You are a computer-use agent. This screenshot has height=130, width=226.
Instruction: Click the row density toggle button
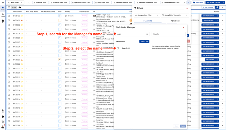click(217, 7)
